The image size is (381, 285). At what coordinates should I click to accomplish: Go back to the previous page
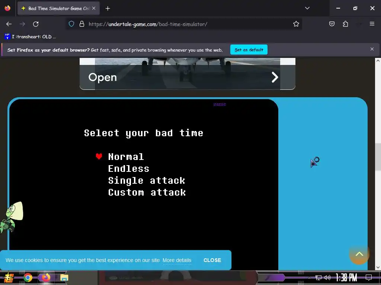(x=9, y=24)
